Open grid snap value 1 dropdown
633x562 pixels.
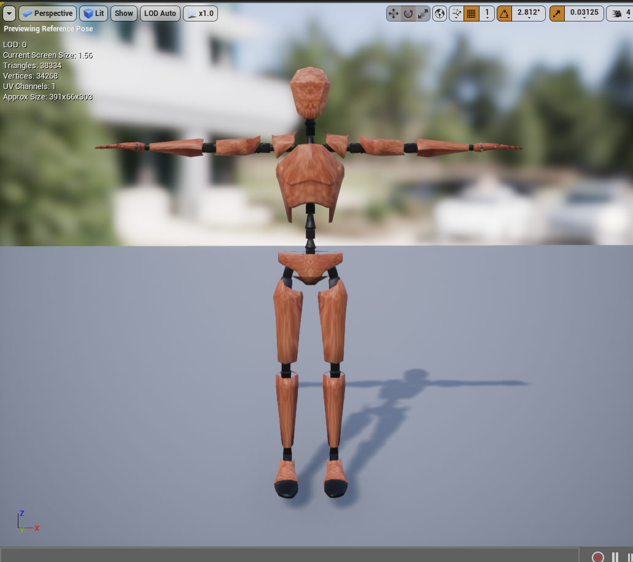point(487,14)
